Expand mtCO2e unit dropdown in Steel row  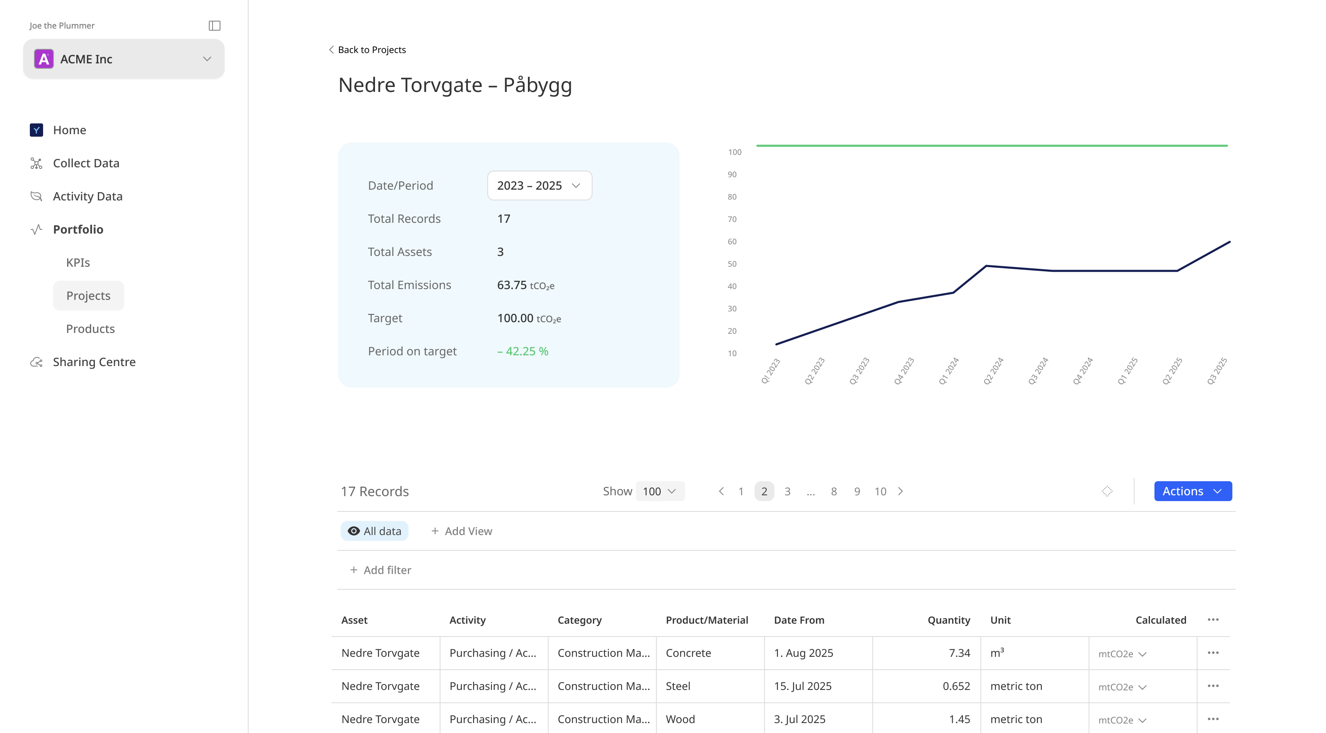click(1122, 687)
